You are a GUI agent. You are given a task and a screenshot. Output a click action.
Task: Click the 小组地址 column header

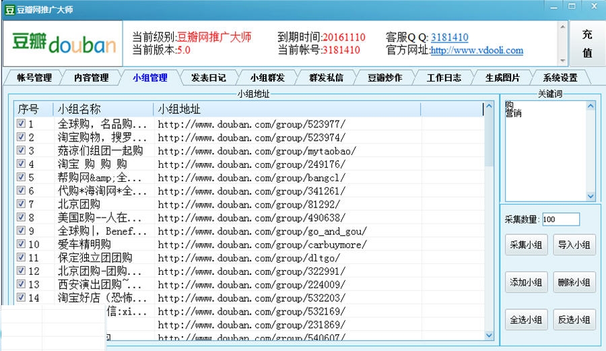click(x=287, y=109)
